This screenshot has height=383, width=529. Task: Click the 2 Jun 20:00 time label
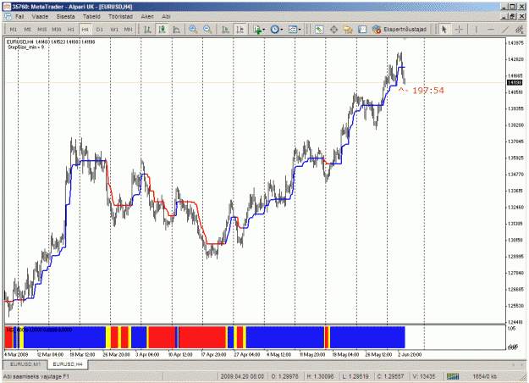coord(410,355)
